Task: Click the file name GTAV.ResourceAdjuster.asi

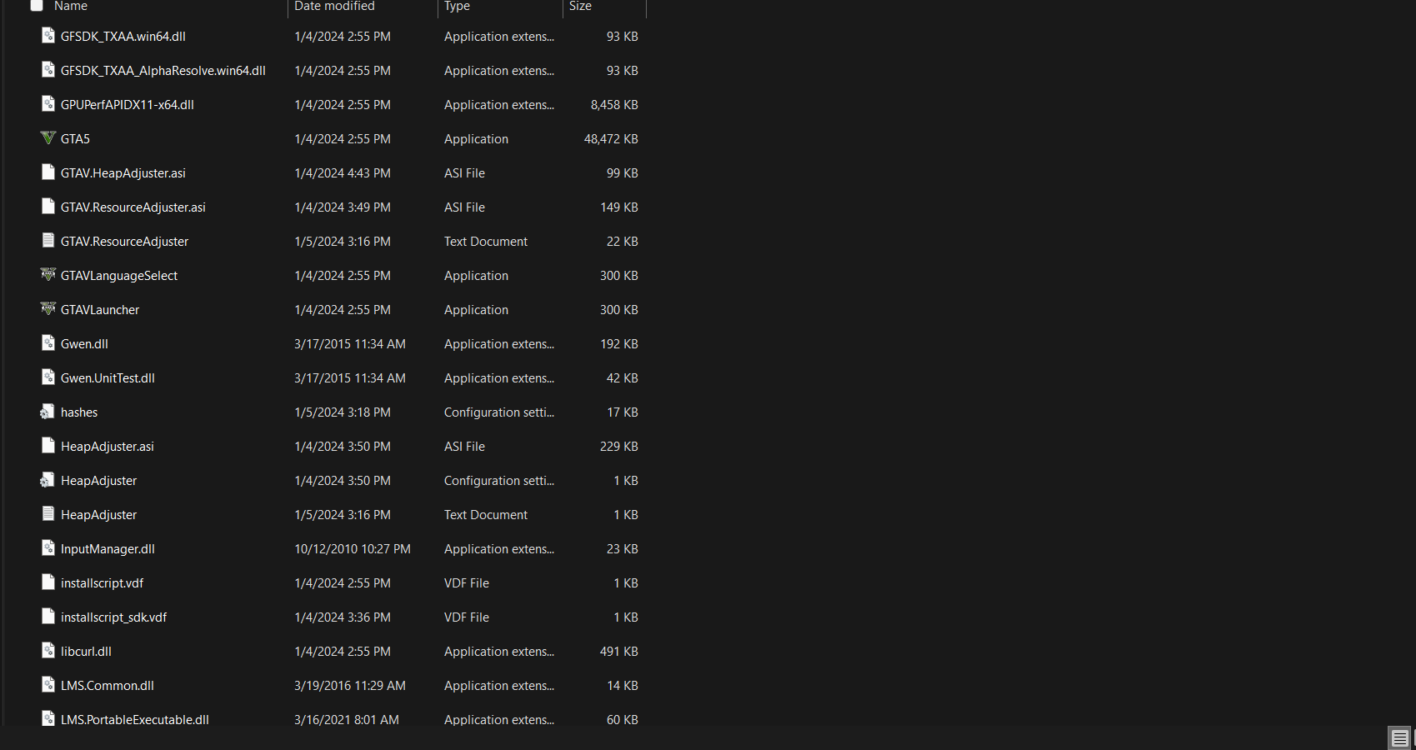Action: point(133,207)
